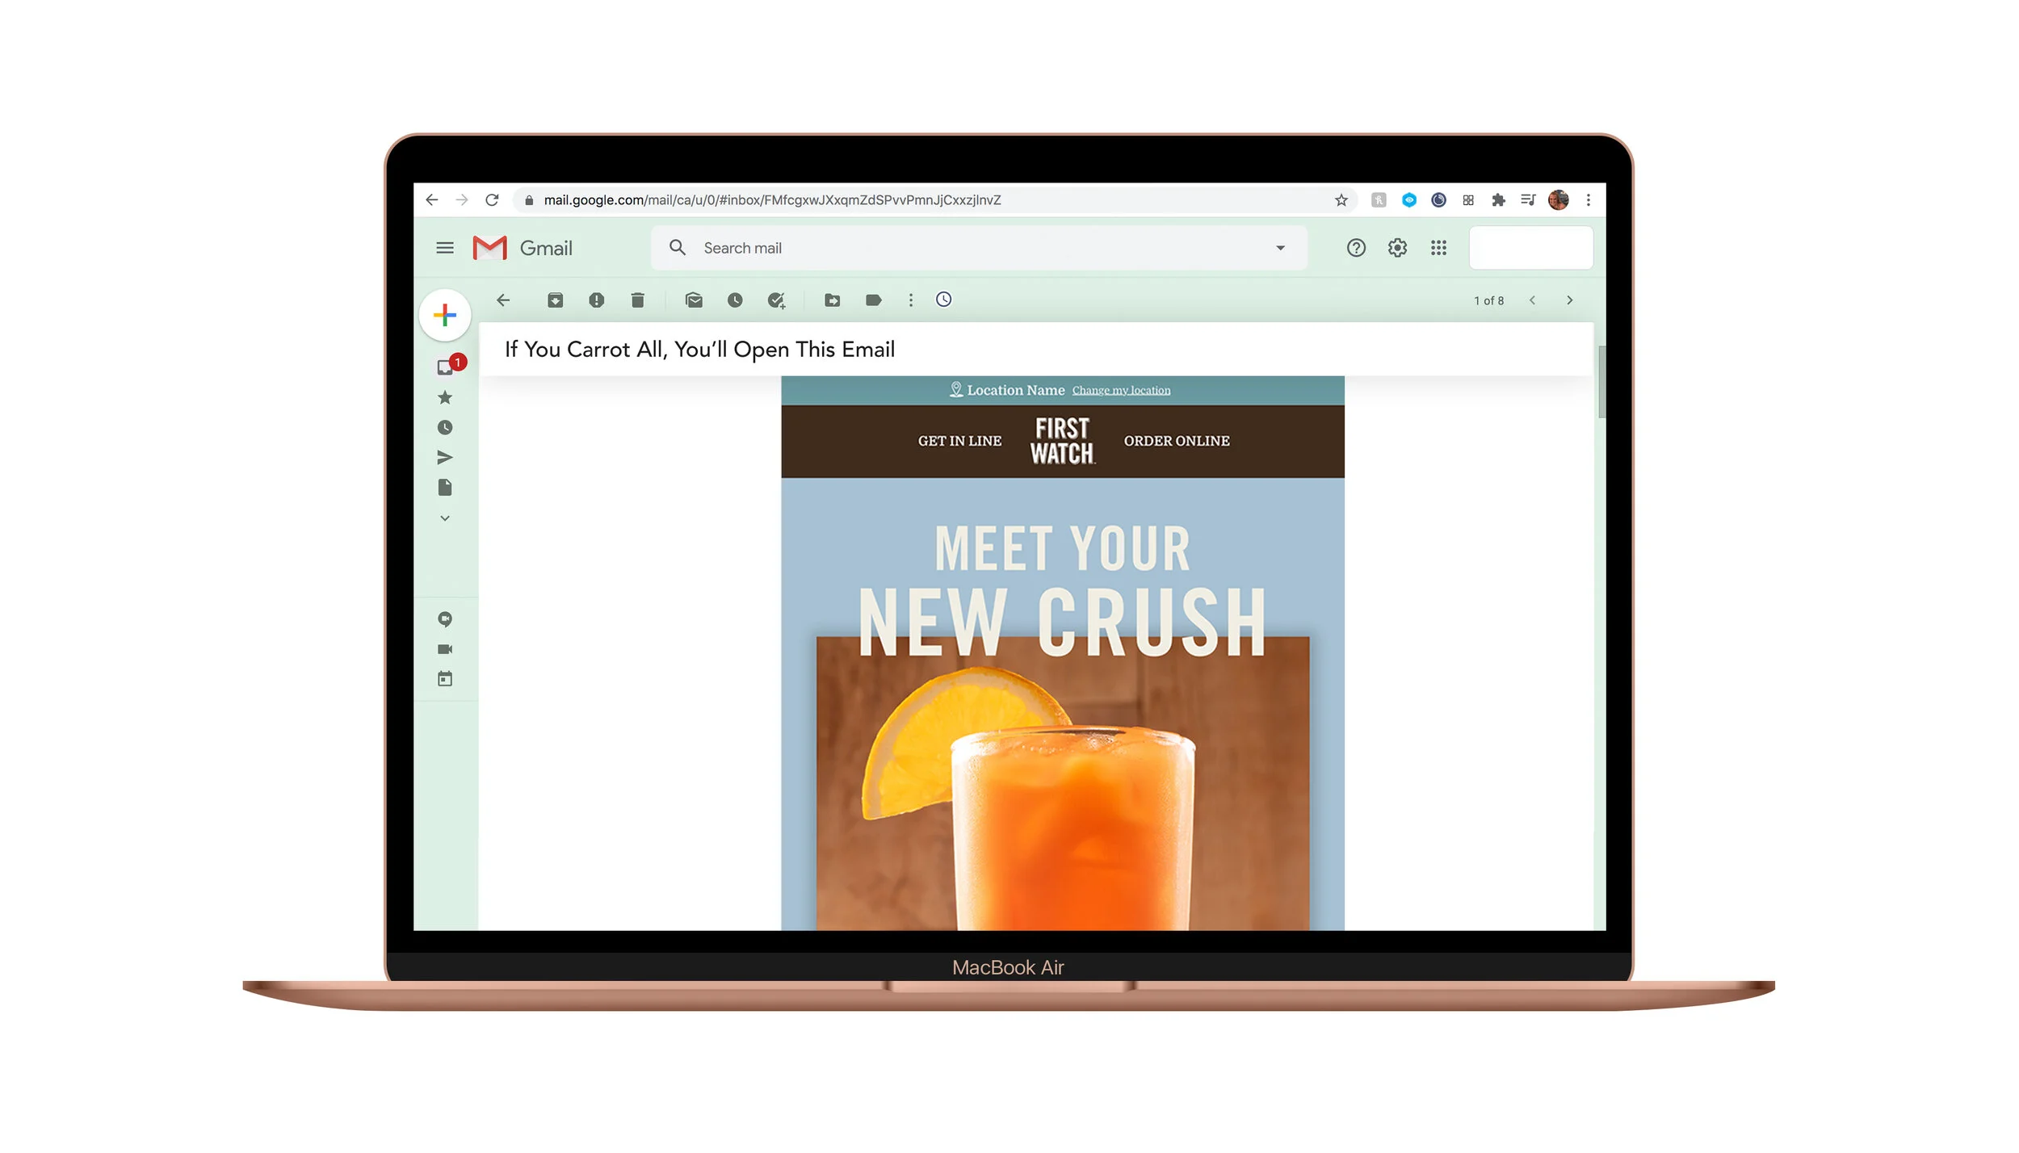Report this email as spam
The width and height of the screenshot is (2019, 1153).
[x=597, y=300]
